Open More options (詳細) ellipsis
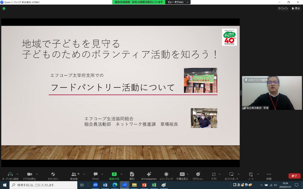Image resolution: width=303 pixels, height=189 pixels. 269,174
